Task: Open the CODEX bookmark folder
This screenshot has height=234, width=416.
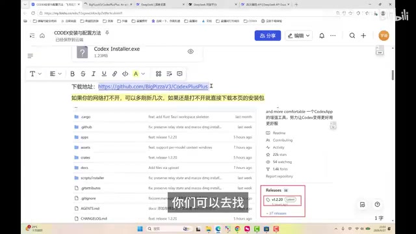Action: click(250, 21)
